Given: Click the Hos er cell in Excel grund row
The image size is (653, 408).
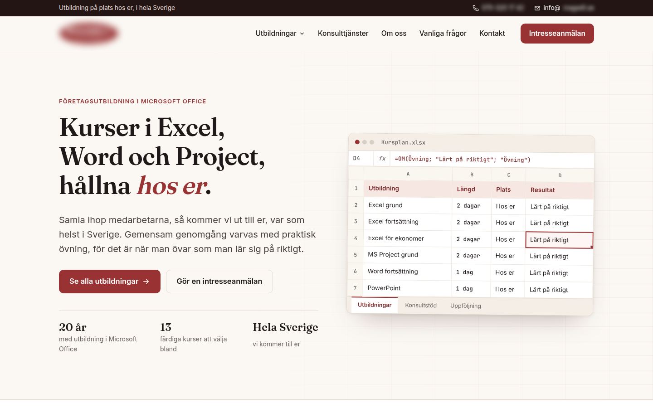Looking at the screenshot, I should click(x=508, y=206).
